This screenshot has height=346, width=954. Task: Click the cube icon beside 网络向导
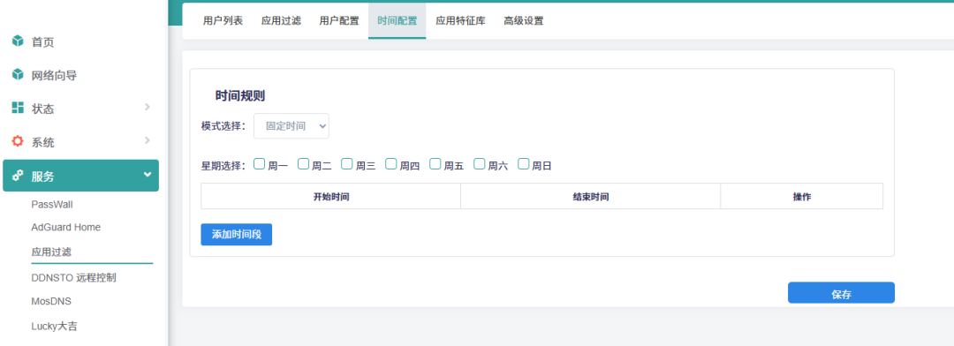[x=18, y=75]
